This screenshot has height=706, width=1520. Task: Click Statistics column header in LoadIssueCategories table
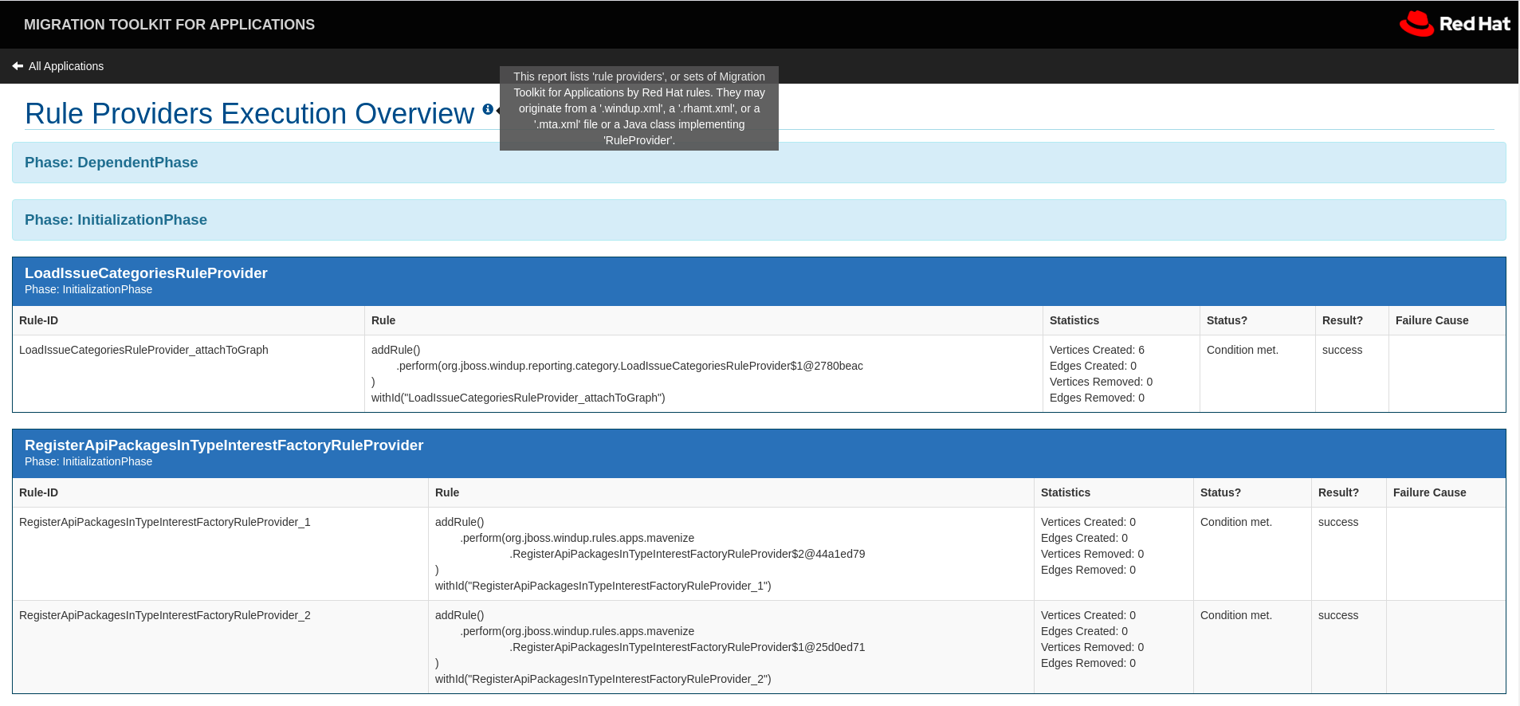click(1074, 320)
